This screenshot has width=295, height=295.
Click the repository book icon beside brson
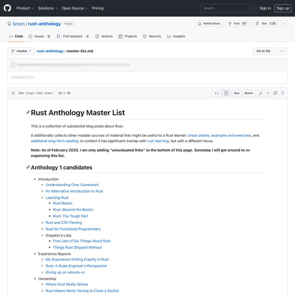click(9, 24)
